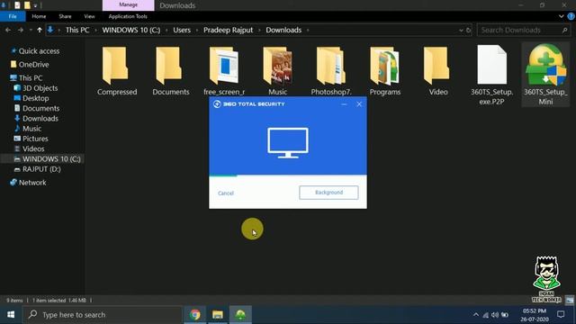Select Pictures in navigation pane
Image resolution: width=576 pixels, height=324 pixels.
[x=31, y=139]
